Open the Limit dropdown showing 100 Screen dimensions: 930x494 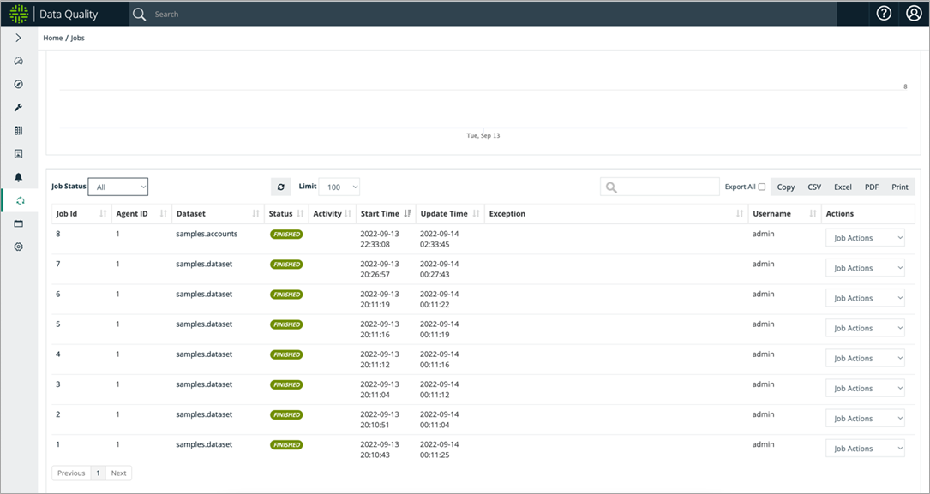pyautogui.click(x=339, y=187)
